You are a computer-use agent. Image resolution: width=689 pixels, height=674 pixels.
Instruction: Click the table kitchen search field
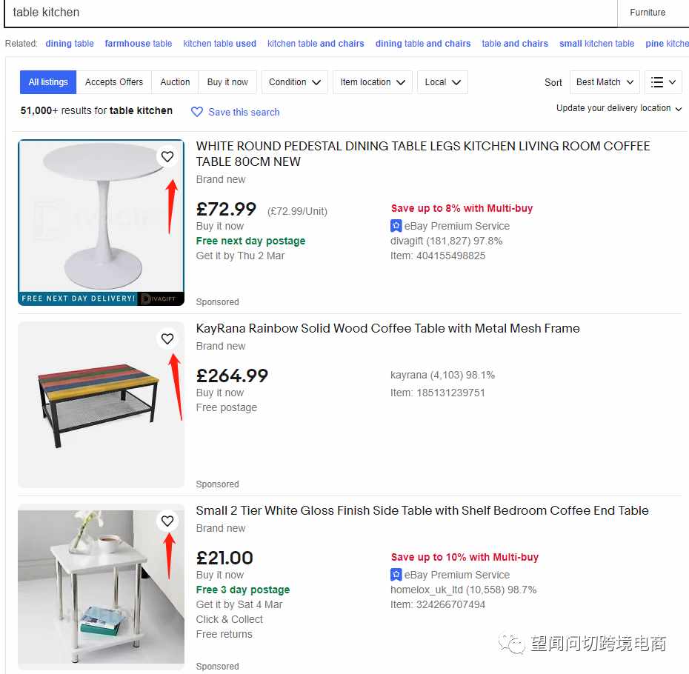coord(310,13)
